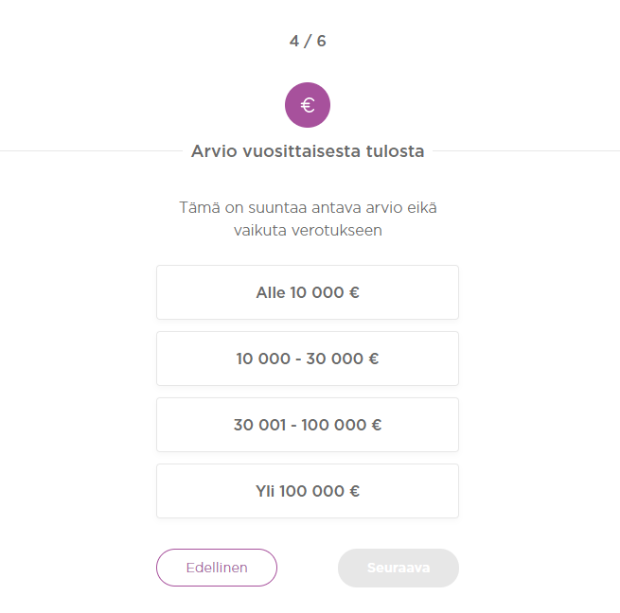Click the euro sign in 30 001 - 100 000 €

pos(377,426)
